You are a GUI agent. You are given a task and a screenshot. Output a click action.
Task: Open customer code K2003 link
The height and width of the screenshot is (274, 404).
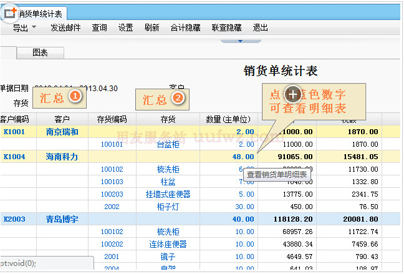coord(14,219)
